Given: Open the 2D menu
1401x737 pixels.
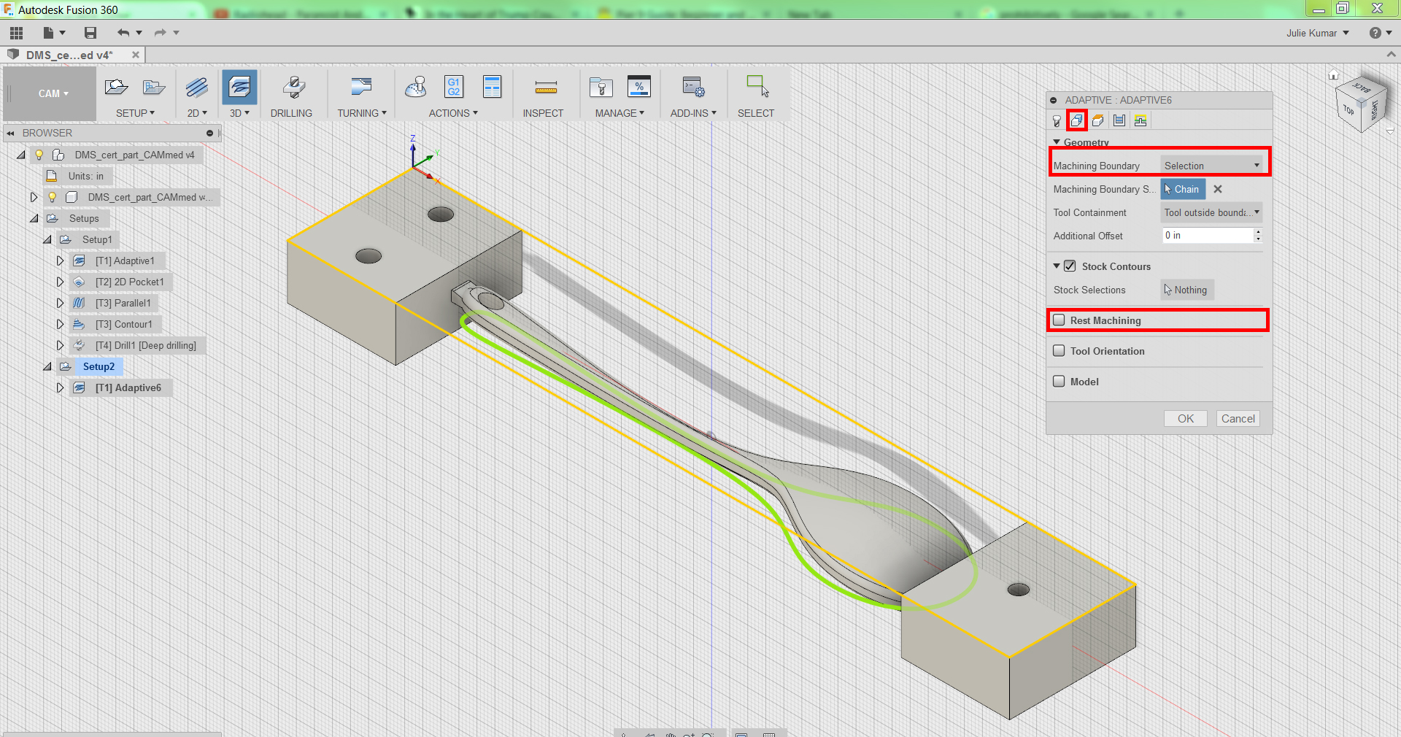Looking at the screenshot, I should click(197, 113).
